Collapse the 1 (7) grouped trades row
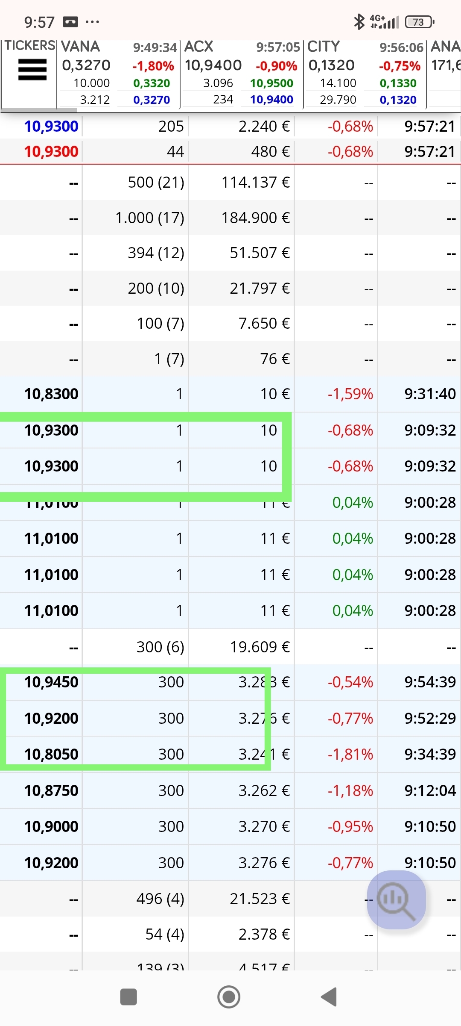 [230, 359]
